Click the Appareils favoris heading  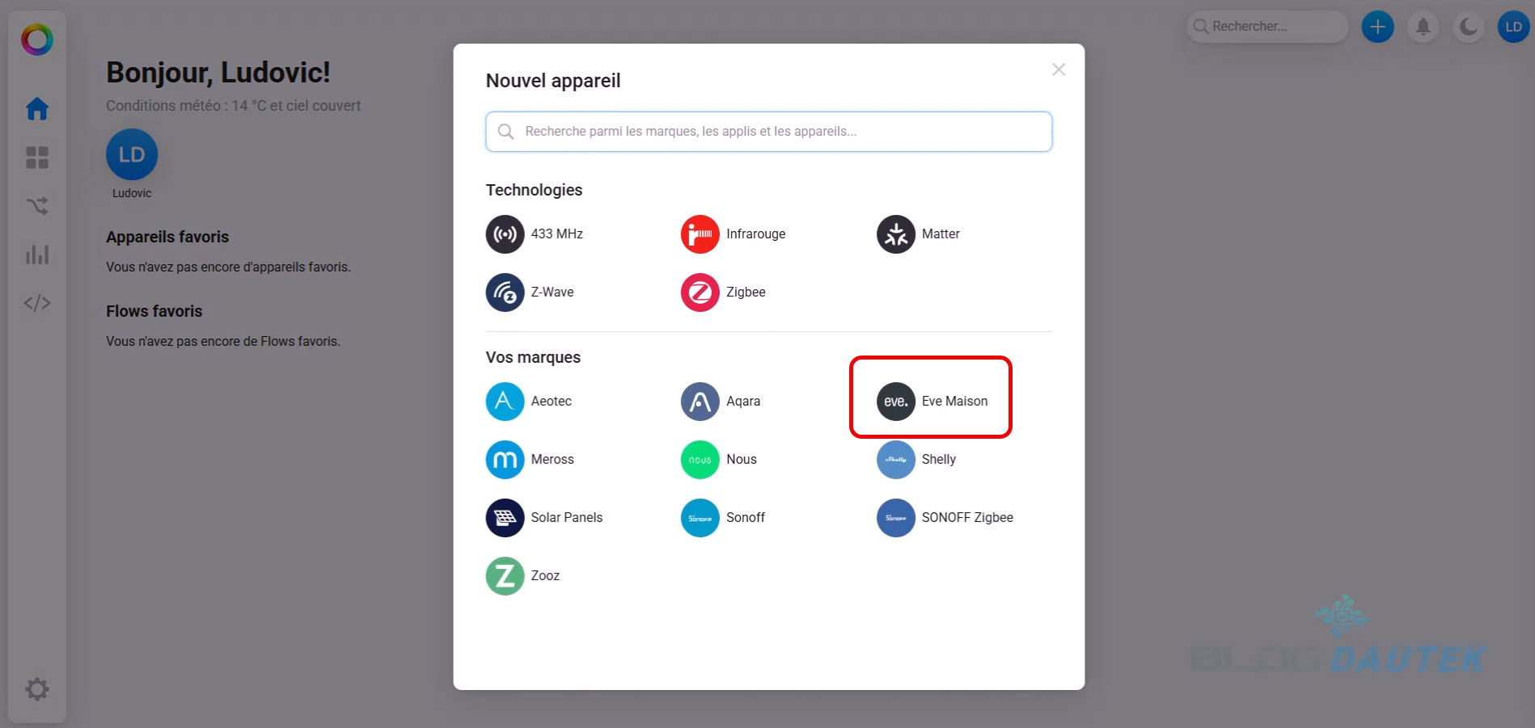(167, 238)
